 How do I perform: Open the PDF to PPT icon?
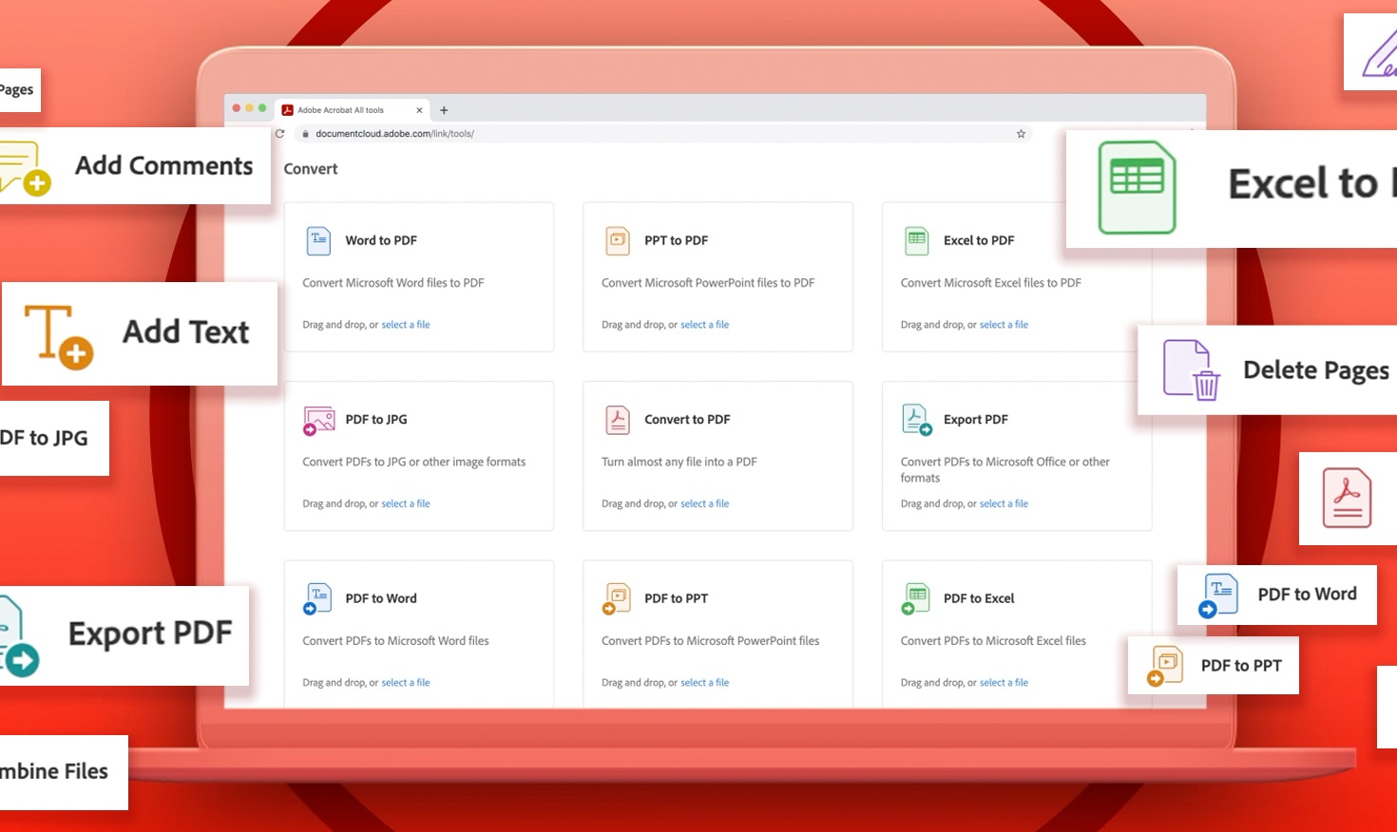pyautogui.click(x=617, y=597)
